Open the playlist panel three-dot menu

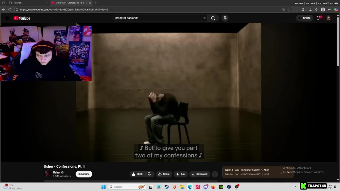point(282,172)
